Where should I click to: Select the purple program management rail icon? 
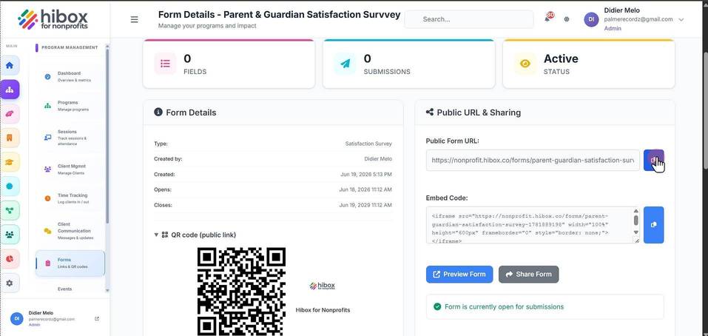coord(10,90)
